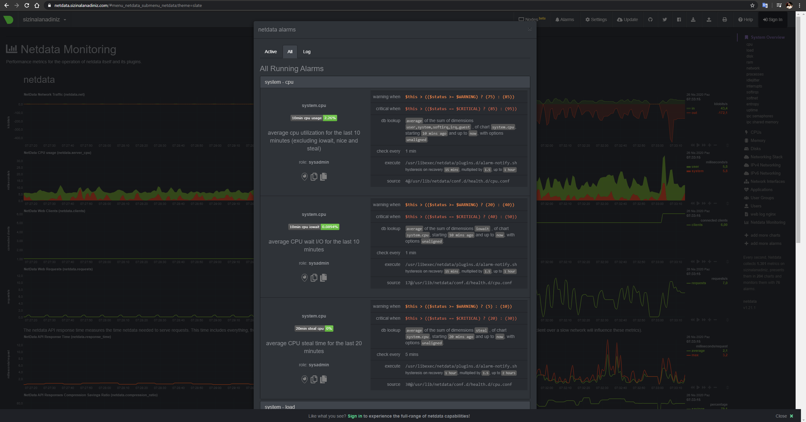This screenshot has width=806, height=422.
Task: Dismiss the bottom banner with Close
Action: pos(784,416)
